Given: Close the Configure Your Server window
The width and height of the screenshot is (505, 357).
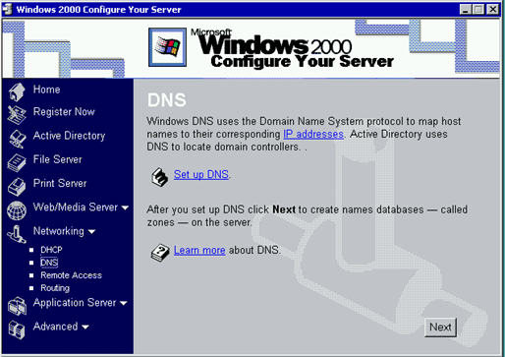Looking at the screenshot, I should (x=492, y=10).
